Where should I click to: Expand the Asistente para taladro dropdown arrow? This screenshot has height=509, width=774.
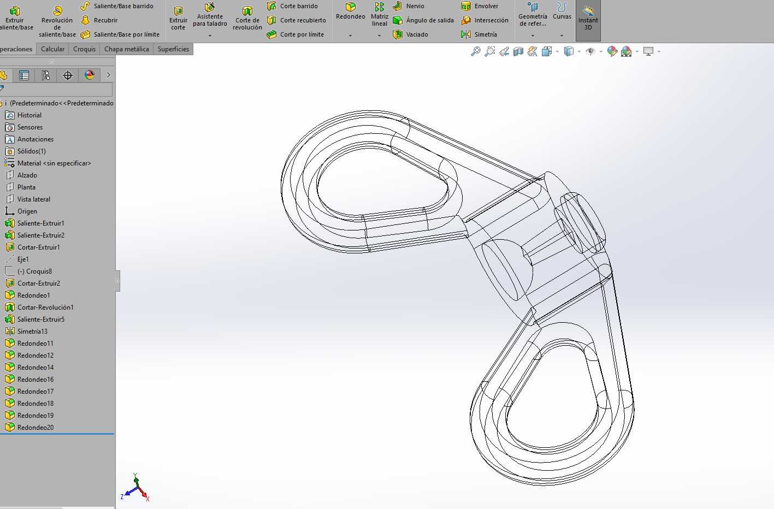click(x=210, y=36)
